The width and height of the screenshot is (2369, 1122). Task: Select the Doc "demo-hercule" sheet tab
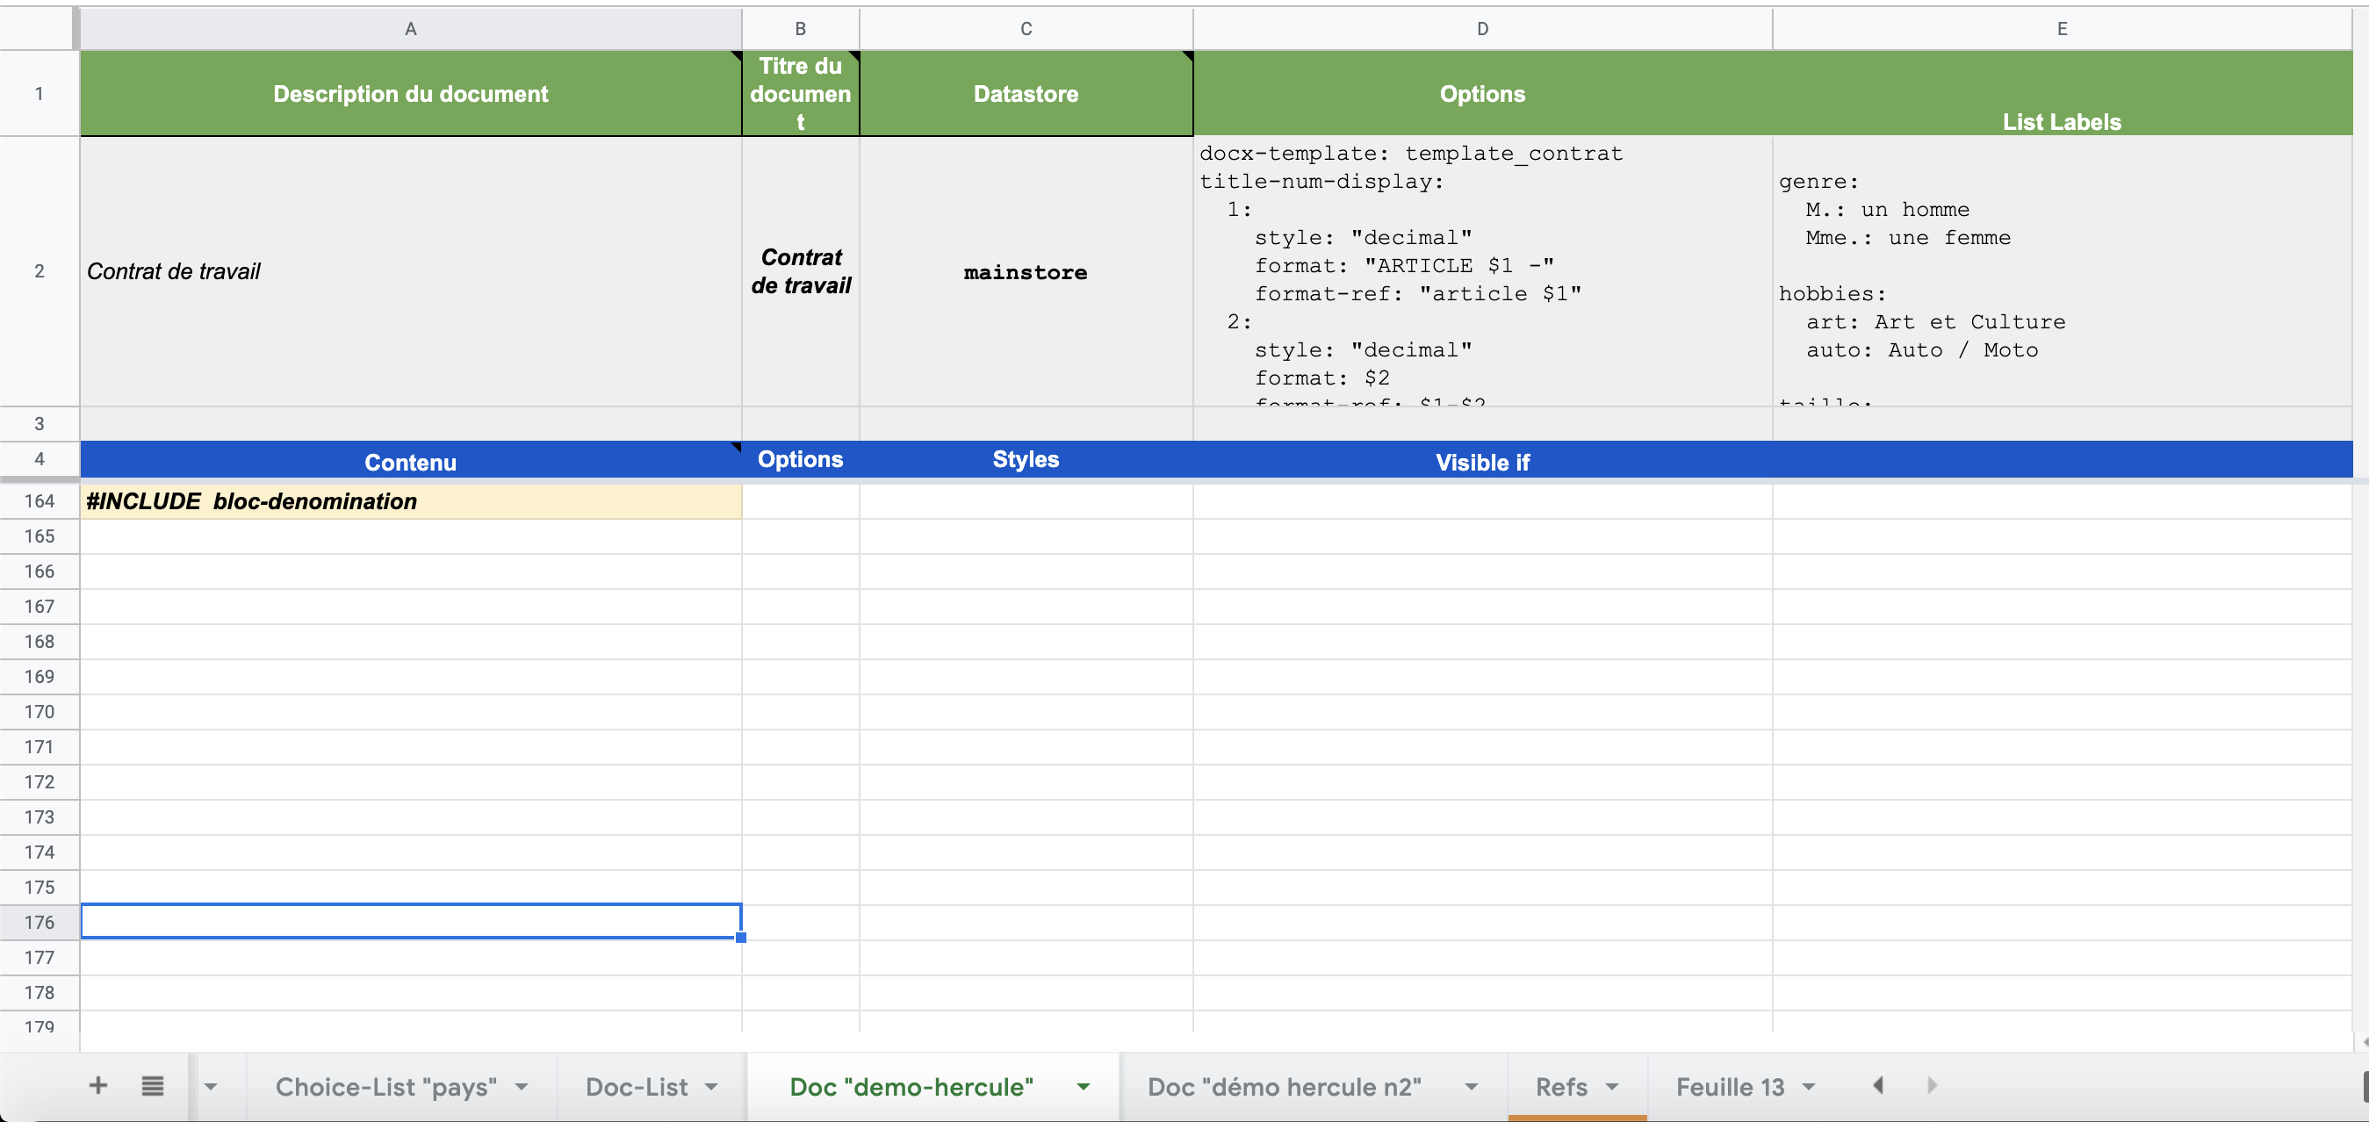911,1087
